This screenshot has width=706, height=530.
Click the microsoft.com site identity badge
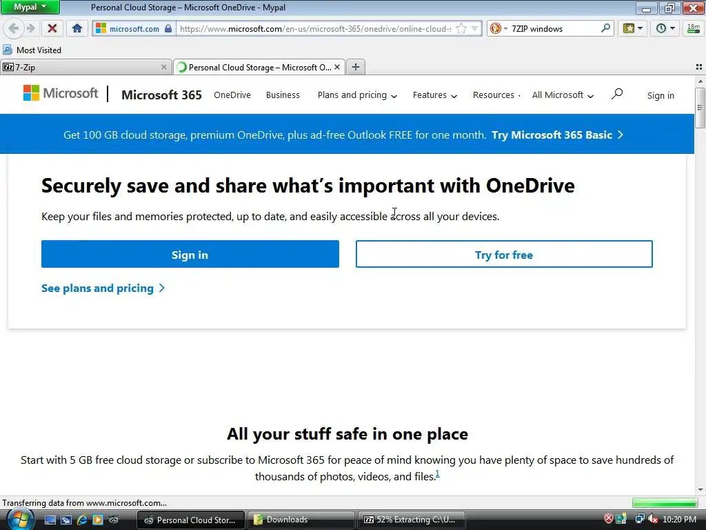click(x=134, y=28)
